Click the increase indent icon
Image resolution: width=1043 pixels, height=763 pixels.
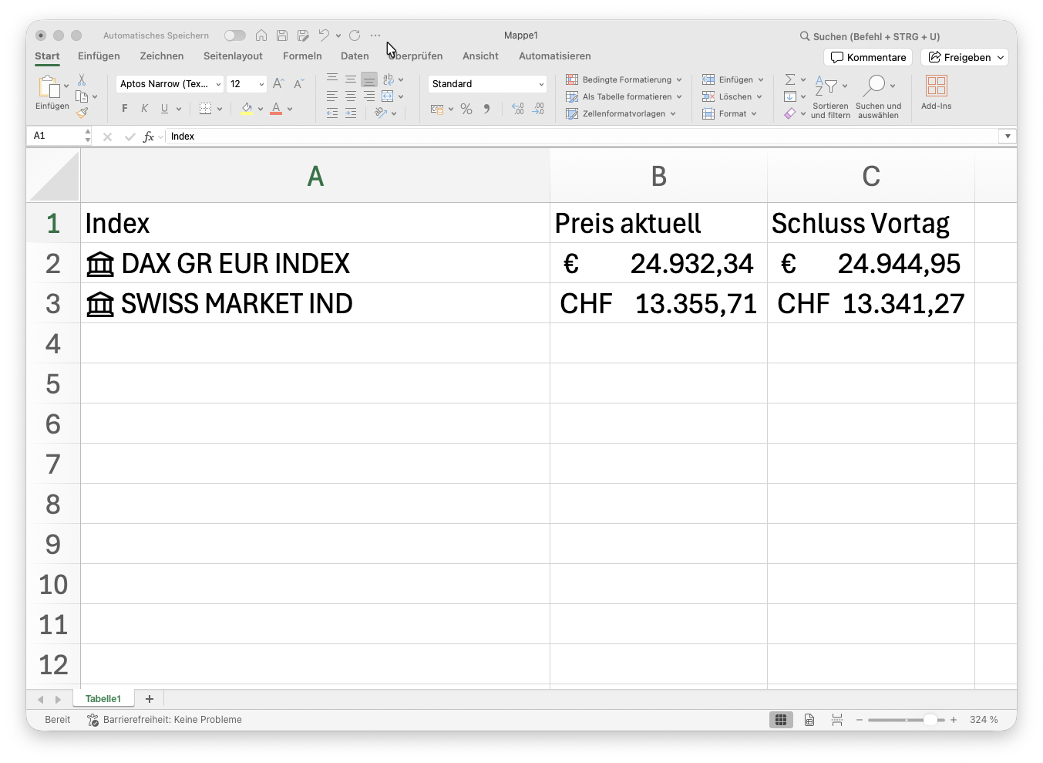pyautogui.click(x=351, y=113)
